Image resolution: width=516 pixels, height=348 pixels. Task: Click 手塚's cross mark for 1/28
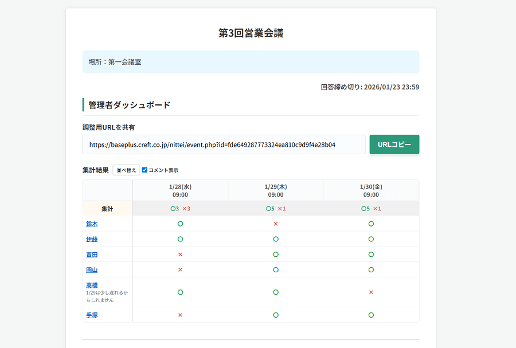pos(180,315)
